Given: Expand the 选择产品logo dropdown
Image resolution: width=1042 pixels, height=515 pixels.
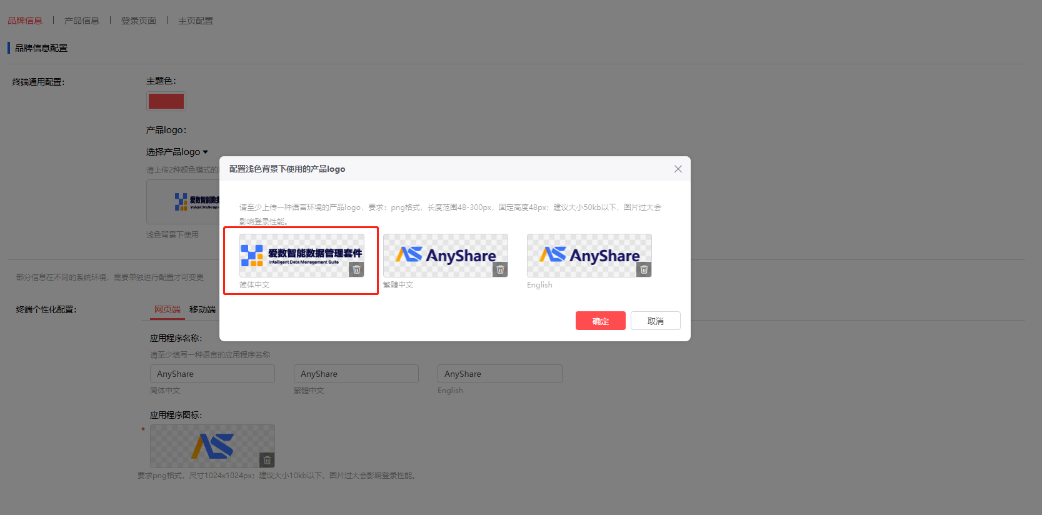Looking at the screenshot, I should pyautogui.click(x=177, y=152).
